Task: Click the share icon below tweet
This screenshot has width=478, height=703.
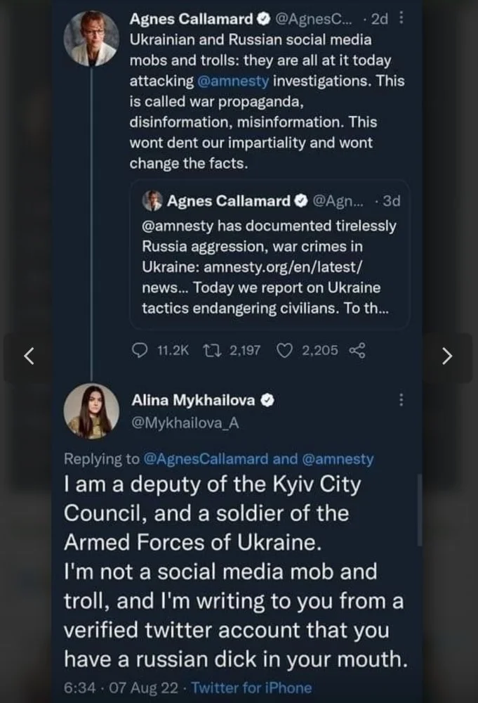Action: 357,350
